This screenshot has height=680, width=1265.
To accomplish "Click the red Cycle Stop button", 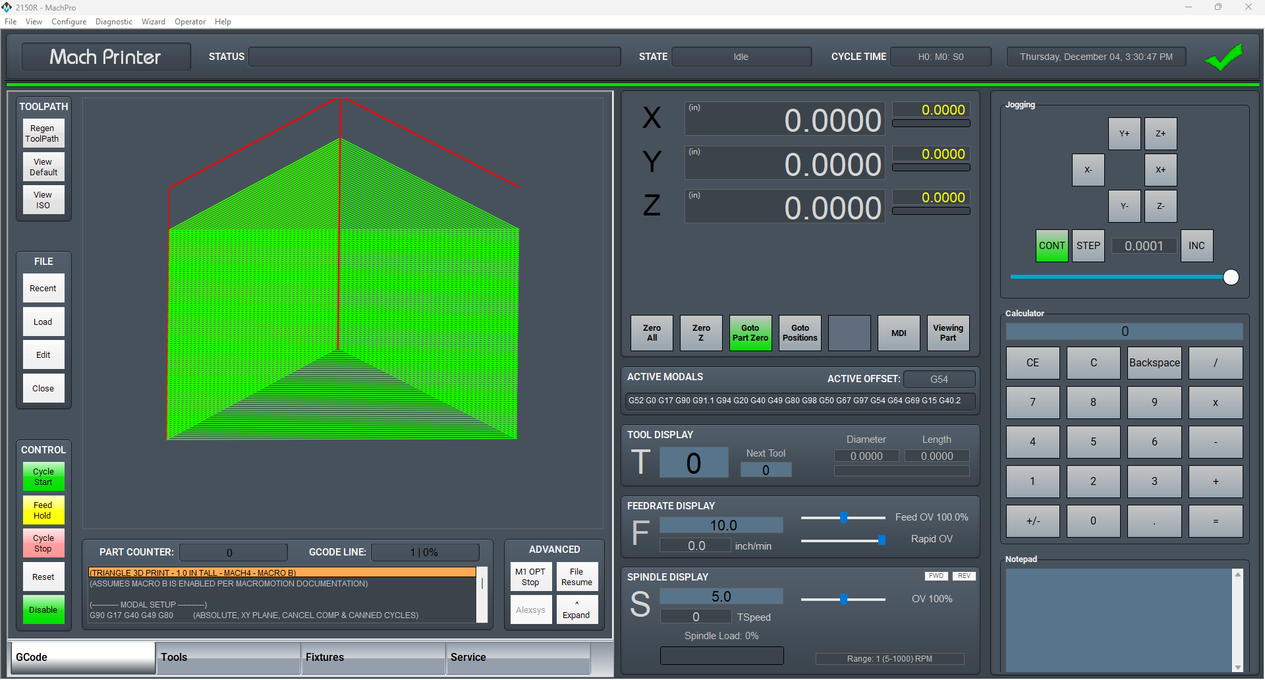I will (43, 544).
